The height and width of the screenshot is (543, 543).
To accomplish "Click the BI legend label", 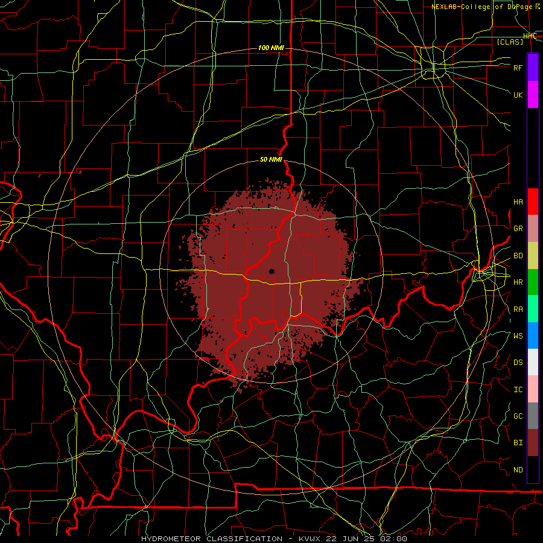I will pyautogui.click(x=518, y=443).
